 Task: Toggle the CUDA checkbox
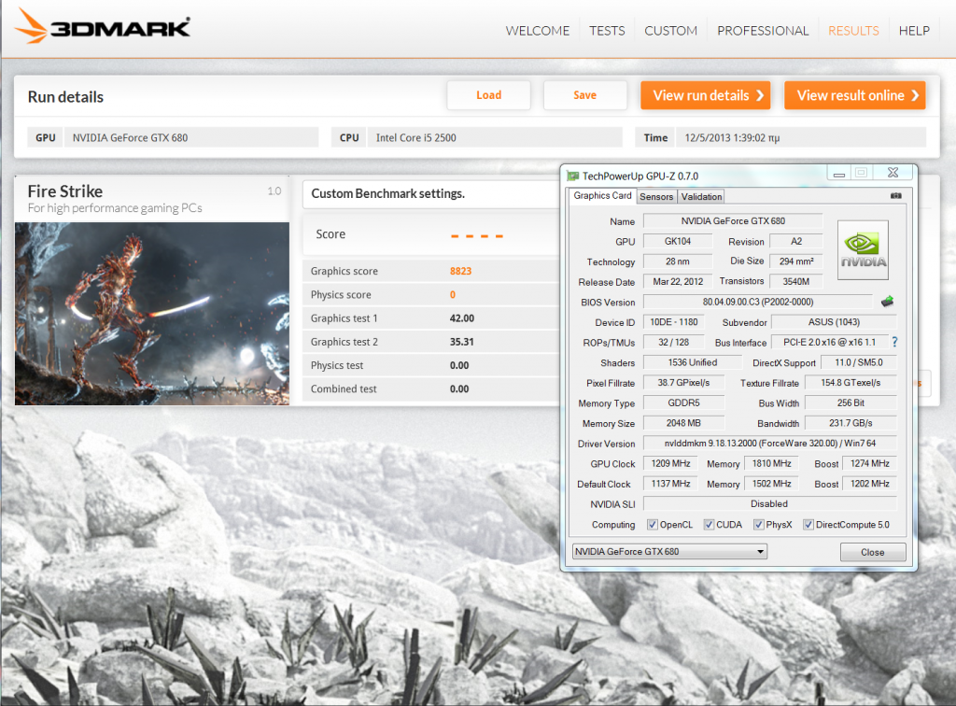(709, 525)
